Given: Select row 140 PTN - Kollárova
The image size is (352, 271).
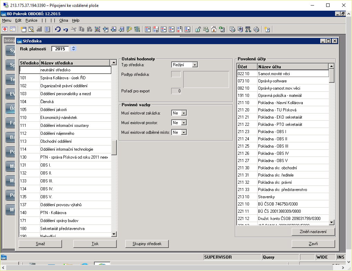Looking at the screenshot, I should 65,213.
